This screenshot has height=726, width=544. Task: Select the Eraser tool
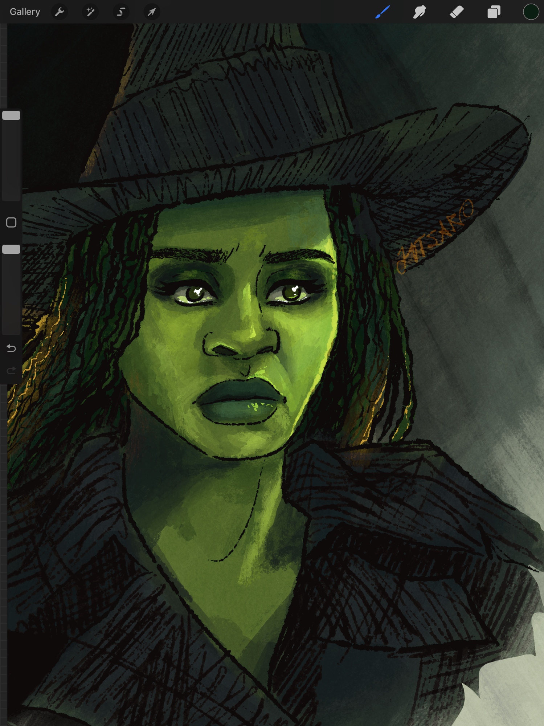457,12
